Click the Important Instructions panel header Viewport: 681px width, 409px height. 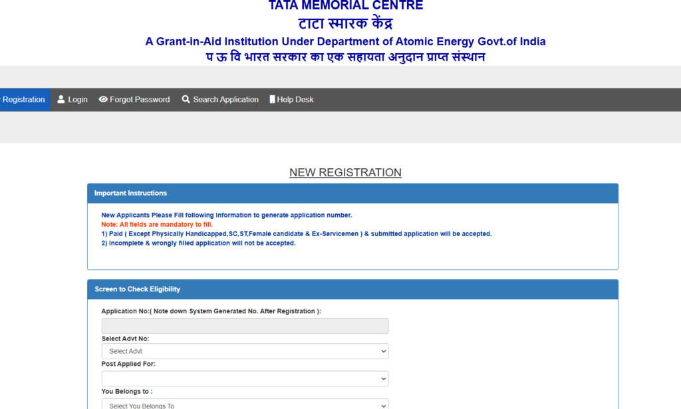pyautogui.click(x=352, y=194)
